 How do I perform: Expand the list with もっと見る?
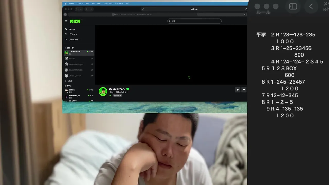(x=68, y=81)
